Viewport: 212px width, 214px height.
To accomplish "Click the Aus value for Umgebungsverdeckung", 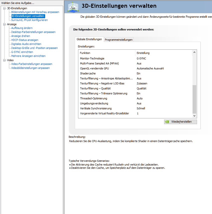I will click(139, 103).
